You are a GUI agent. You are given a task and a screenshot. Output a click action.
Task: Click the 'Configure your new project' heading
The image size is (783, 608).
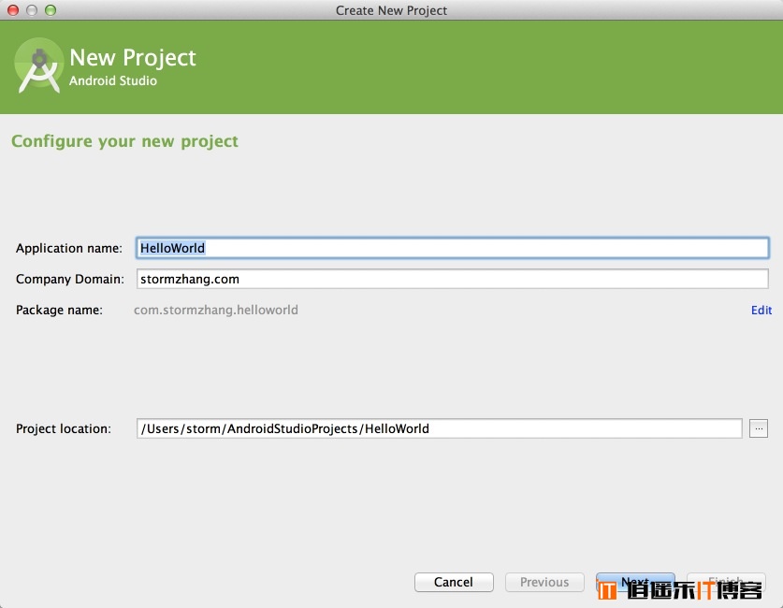pos(124,141)
